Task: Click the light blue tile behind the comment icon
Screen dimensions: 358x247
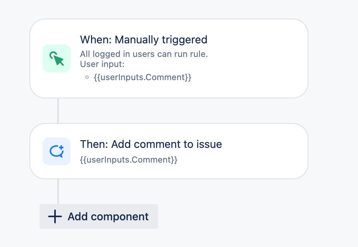Action: [57, 151]
